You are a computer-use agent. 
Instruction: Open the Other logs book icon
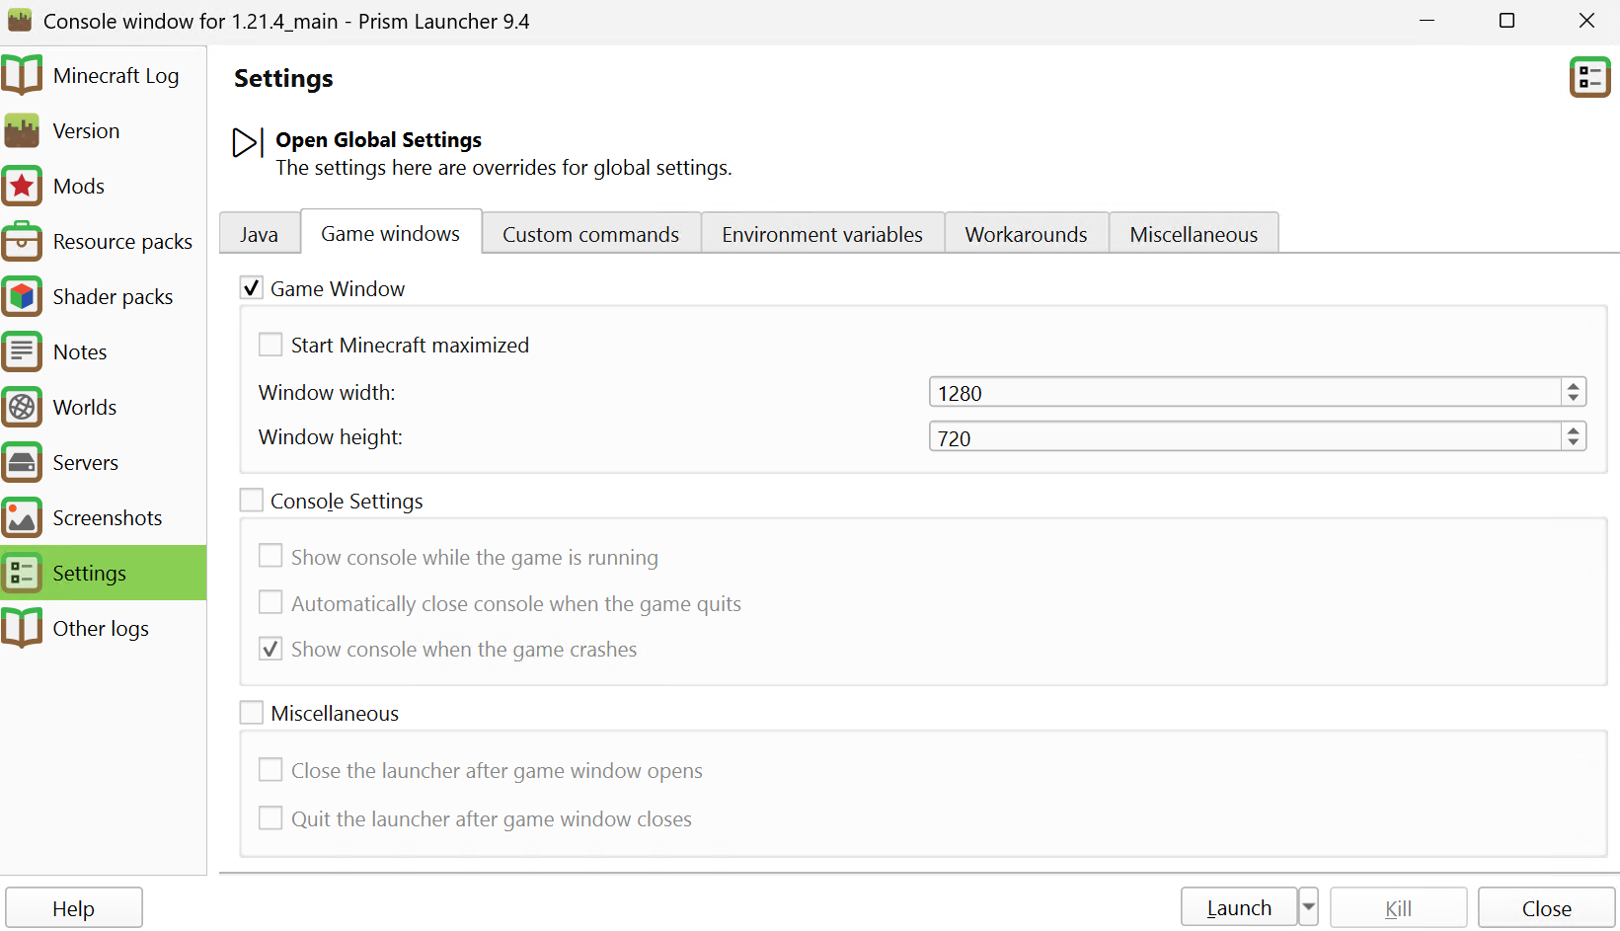(22, 628)
